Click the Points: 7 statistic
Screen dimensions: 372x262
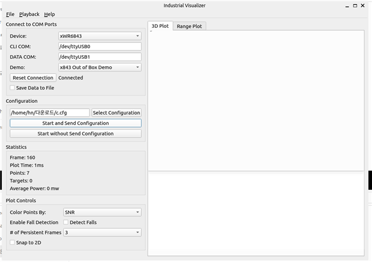pos(20,173)
